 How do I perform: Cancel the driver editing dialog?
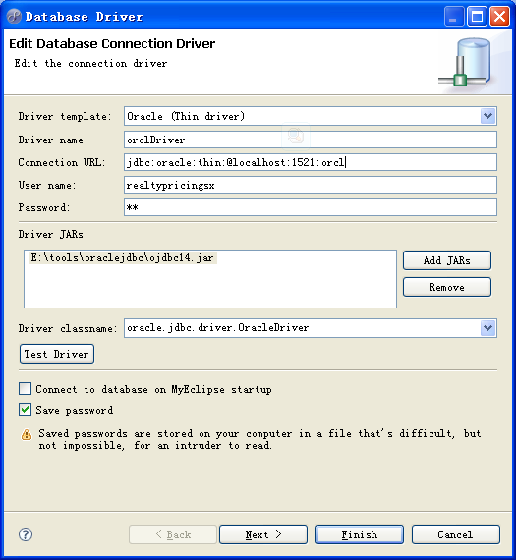(456, 534)
